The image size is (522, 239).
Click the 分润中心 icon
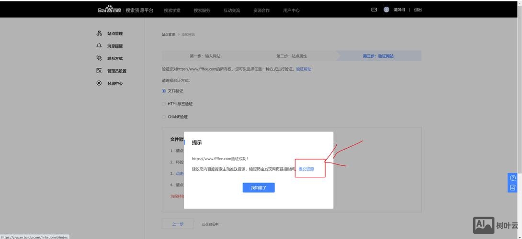pyautogui.click(x=99, y=83)
